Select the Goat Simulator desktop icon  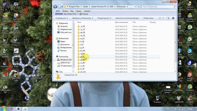5,42
